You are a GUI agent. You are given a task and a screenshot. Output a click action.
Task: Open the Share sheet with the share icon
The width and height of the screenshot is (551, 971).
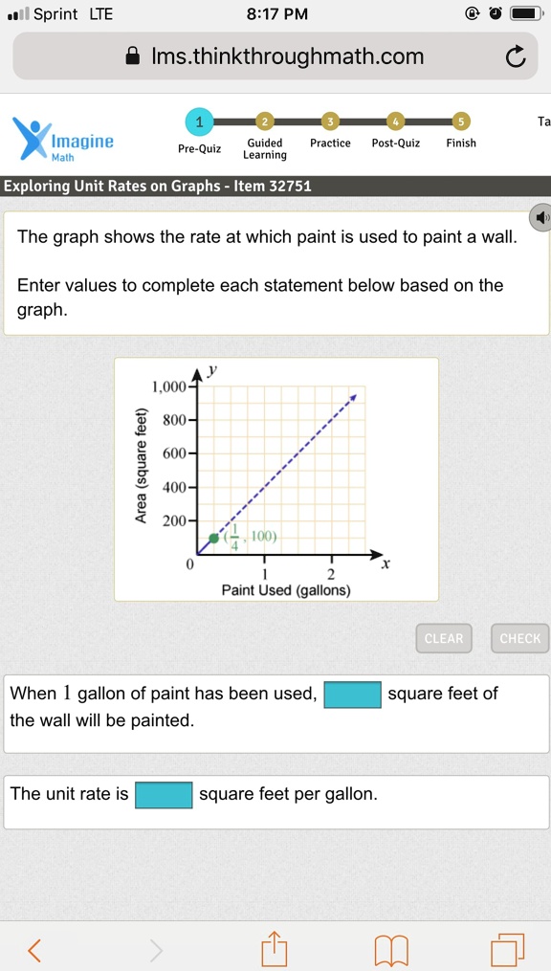pos(275,948)
